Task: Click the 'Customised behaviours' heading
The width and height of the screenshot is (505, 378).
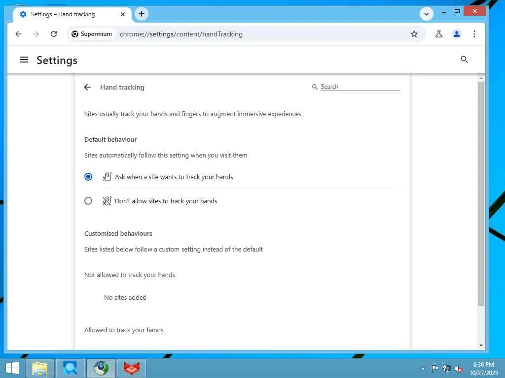Action: (x=118, y=234)
